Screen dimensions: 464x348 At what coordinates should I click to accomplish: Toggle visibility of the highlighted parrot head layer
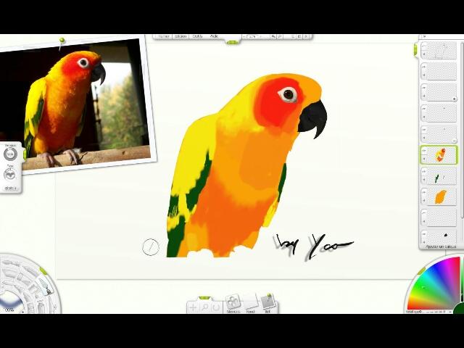pos(424,151)
